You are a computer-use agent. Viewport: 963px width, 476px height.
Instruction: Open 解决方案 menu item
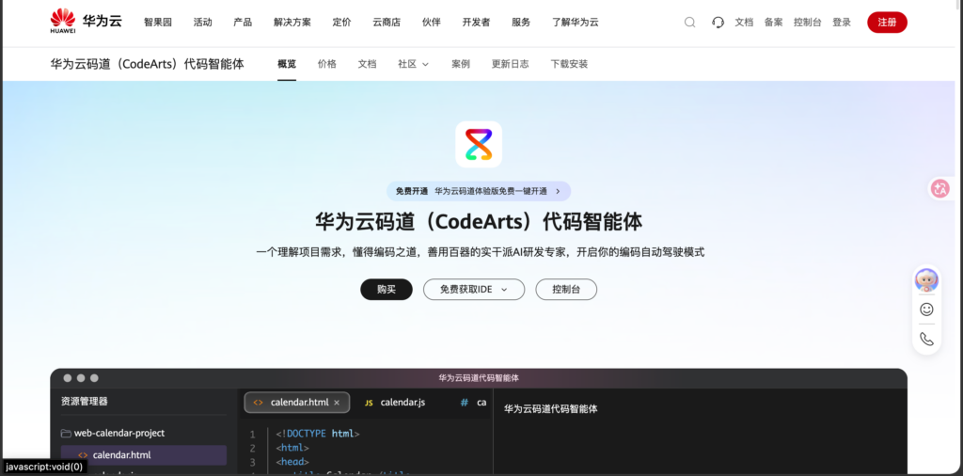(x=292, y=23)
